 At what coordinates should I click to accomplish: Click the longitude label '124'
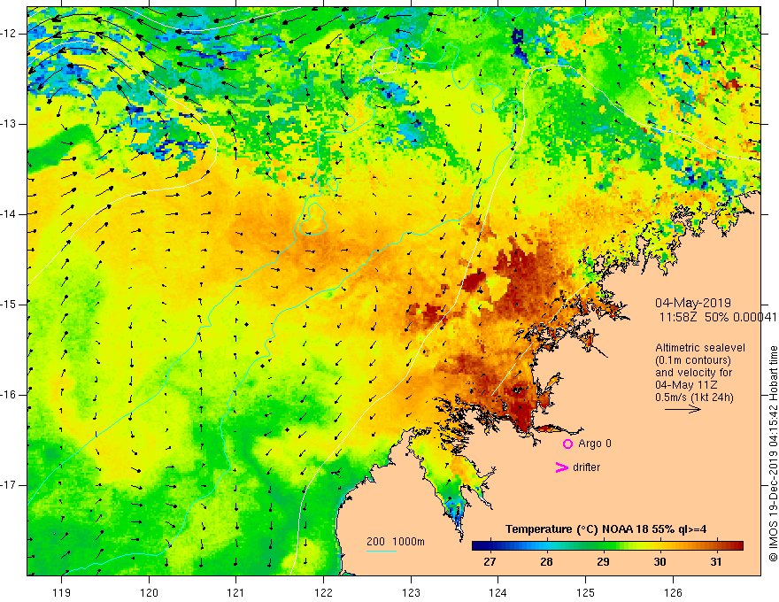pyautogui.click(x=498, y=592)
